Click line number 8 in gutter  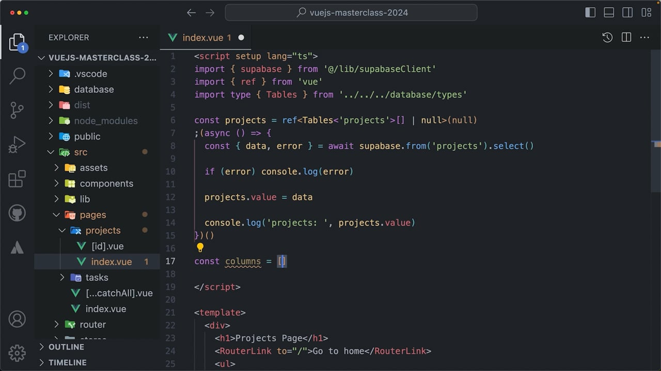173,146
